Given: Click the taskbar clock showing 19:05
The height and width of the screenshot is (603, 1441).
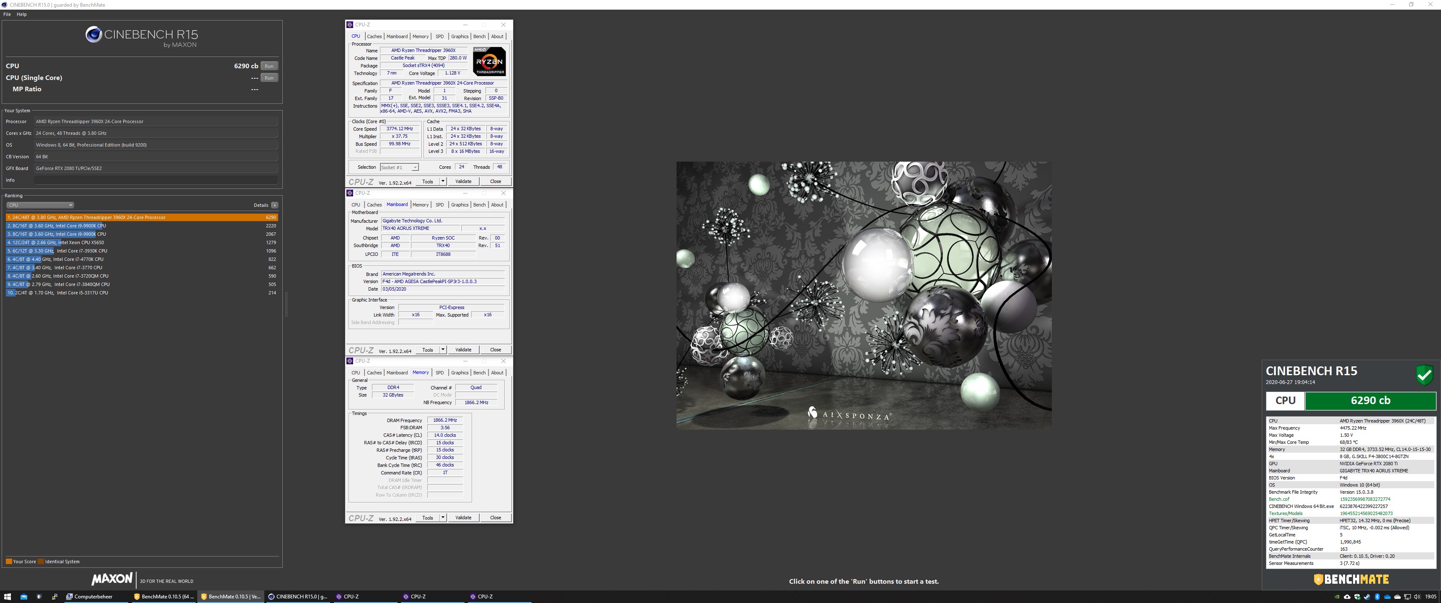Looking at the screenshot, I should pyautogui.click(x=1431, y=597).
